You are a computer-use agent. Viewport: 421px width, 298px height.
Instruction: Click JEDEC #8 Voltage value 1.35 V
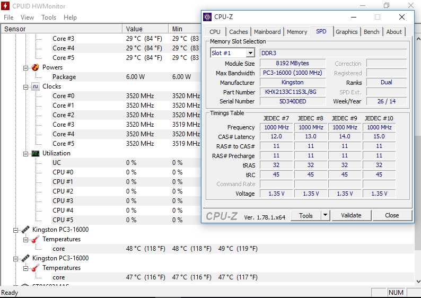tap(311, 194)
